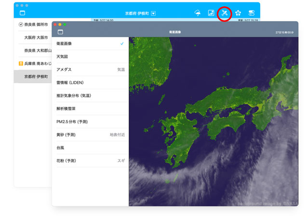Expand the 京都府 伊根町 location dropdown

[x=153, y=14]
